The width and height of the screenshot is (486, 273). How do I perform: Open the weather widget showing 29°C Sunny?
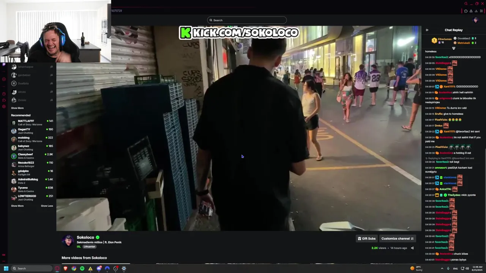tap(417, 268)
